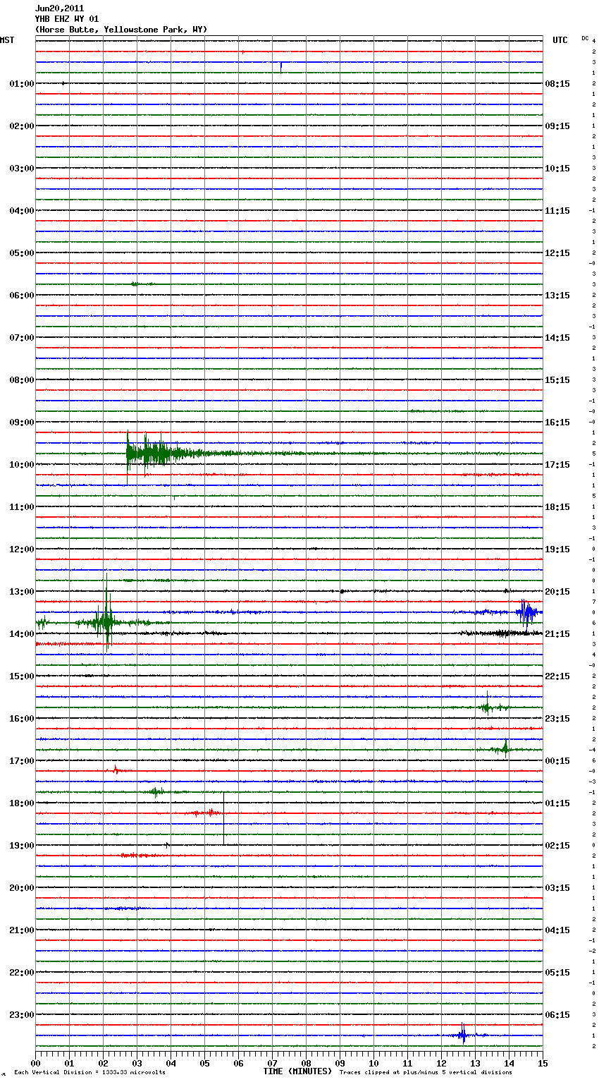Click the 17:15 UTC label
The height and width of the screenshot is (1082, 599).
557,465
